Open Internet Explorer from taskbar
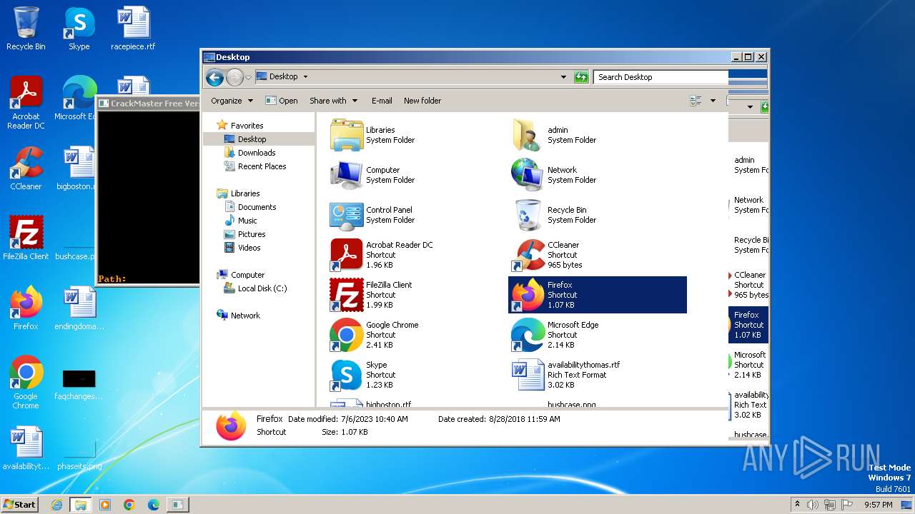Screen dimensions: 915x514 [x=56, y=505]
